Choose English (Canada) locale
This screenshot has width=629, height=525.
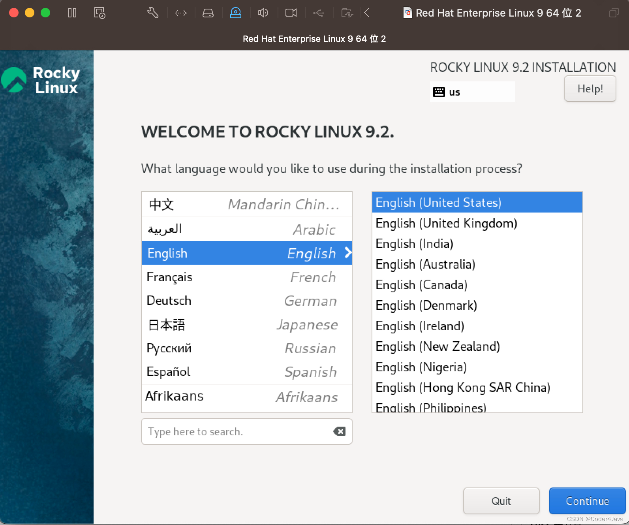coord(477,285)
